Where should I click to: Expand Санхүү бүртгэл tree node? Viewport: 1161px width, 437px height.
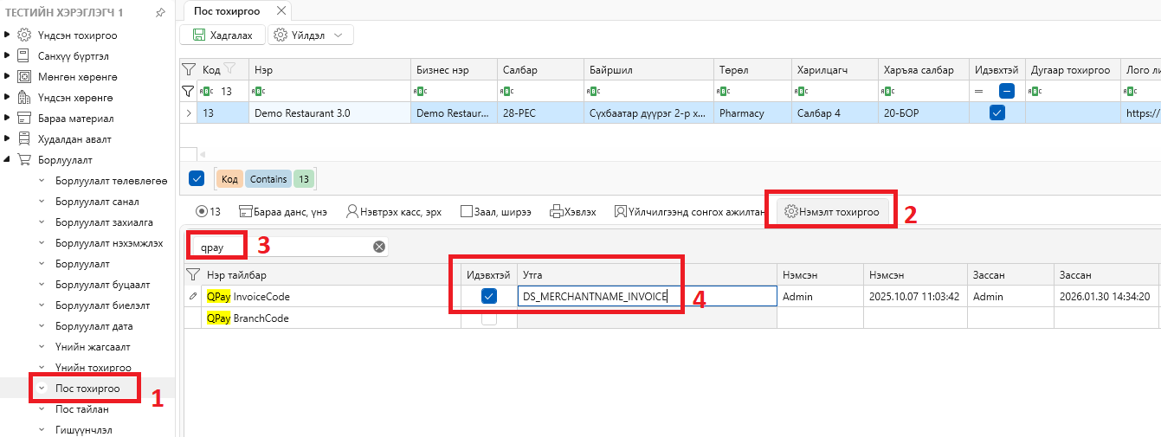8,55
